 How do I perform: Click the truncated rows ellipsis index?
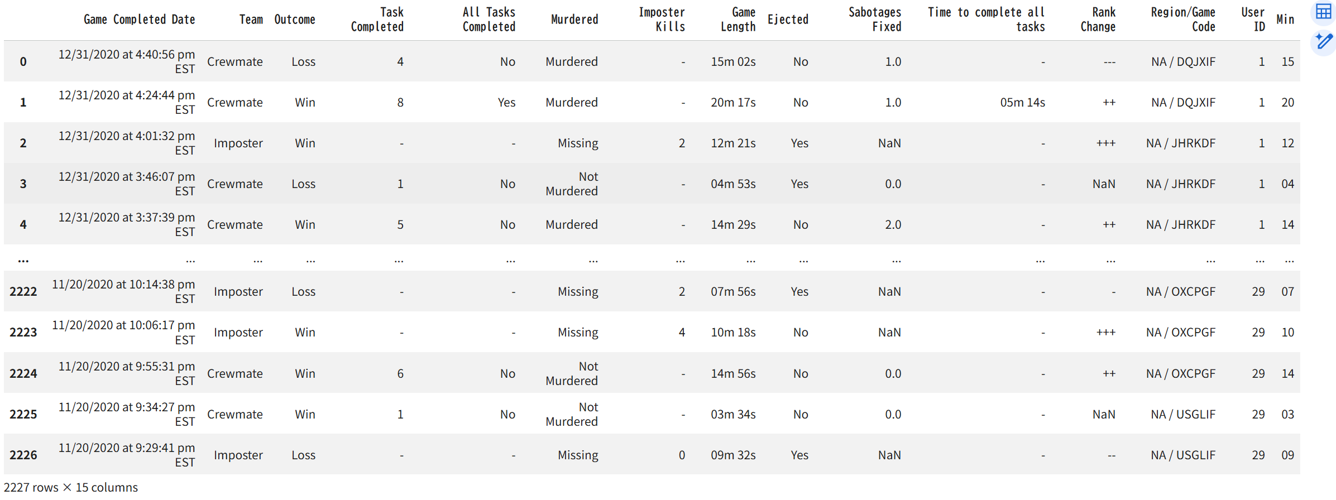pyautogui.click(x=23, y=259)
